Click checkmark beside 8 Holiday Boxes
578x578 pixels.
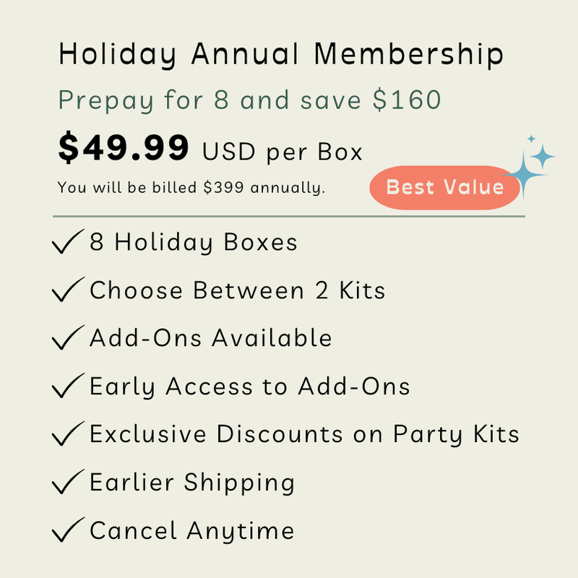(x=68, y=241)
